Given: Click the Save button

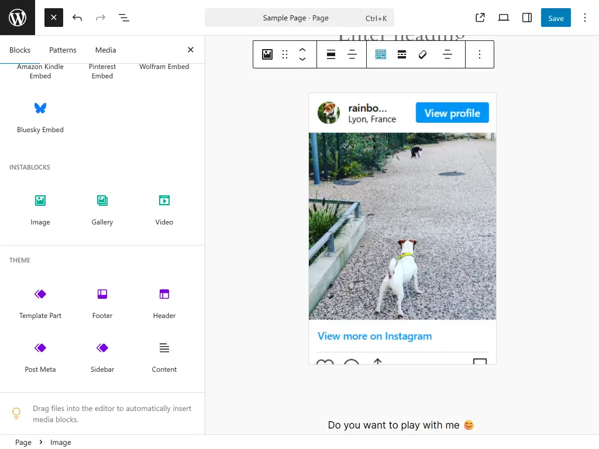Looking at the screenshot, I should (x=555, y=18).
